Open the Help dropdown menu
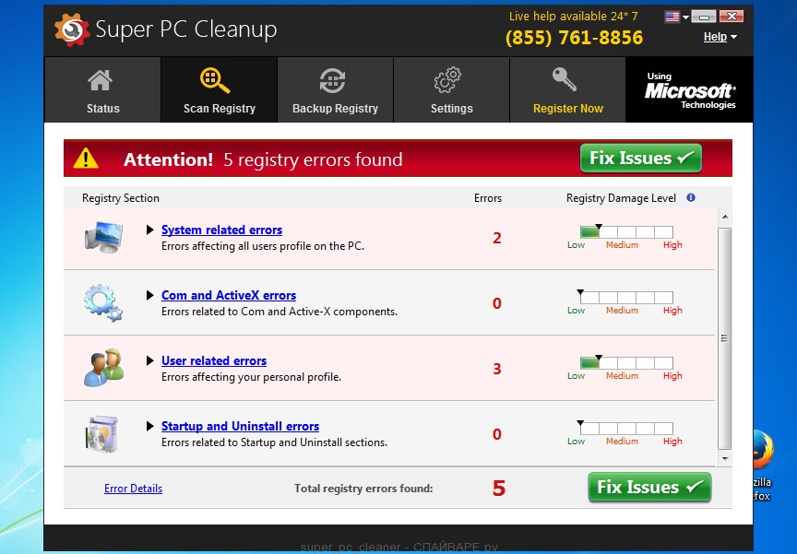The width and height of the screenshot is (797, 554). click(720, 37)
